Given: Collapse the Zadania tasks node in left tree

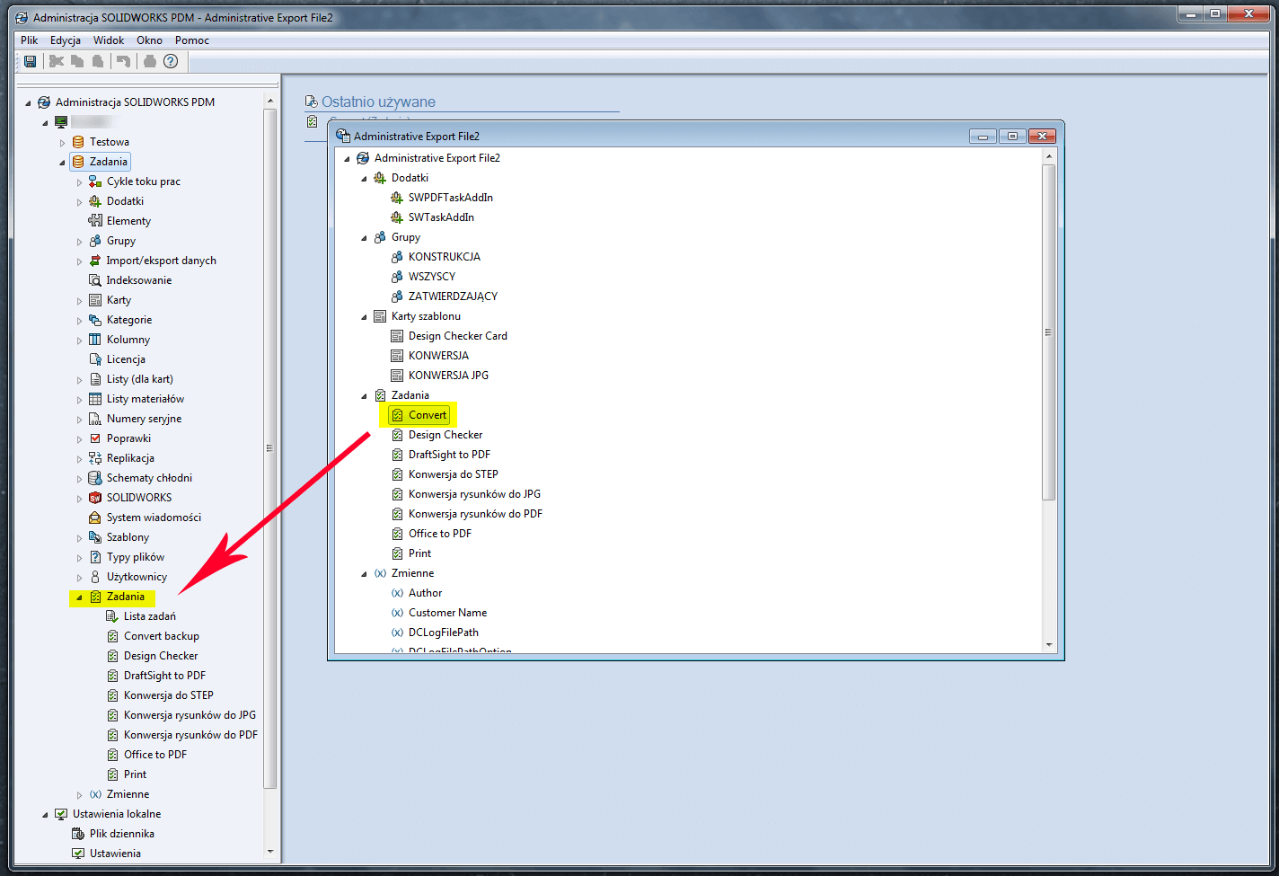Looking at the screenshot, I should 79,597.
